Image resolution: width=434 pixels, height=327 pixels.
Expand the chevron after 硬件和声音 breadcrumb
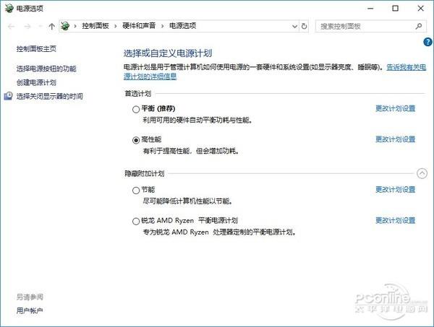[x=163, y=26]
